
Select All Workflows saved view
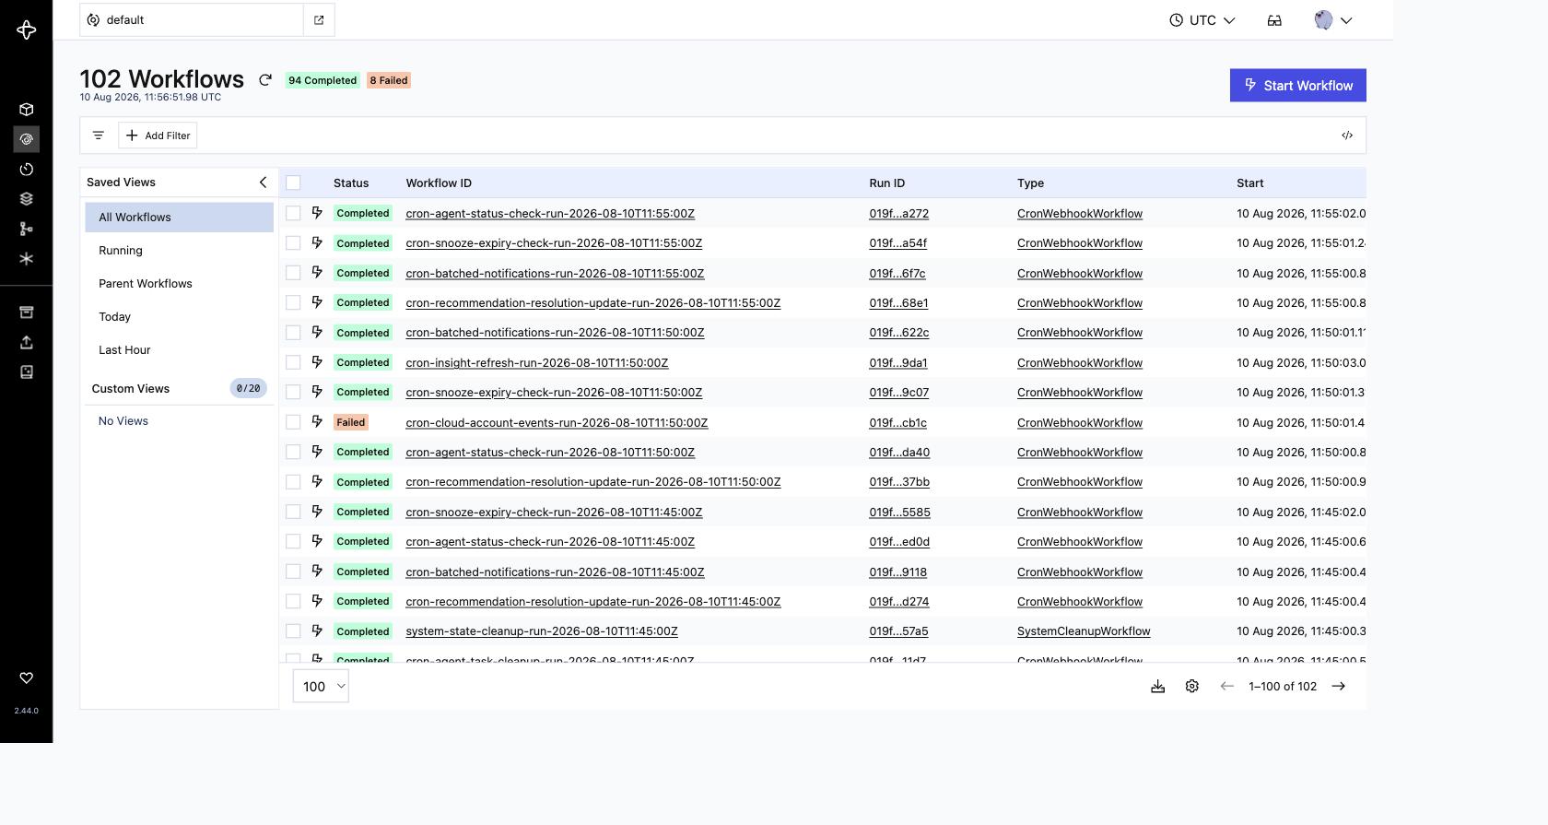[180, 218]
